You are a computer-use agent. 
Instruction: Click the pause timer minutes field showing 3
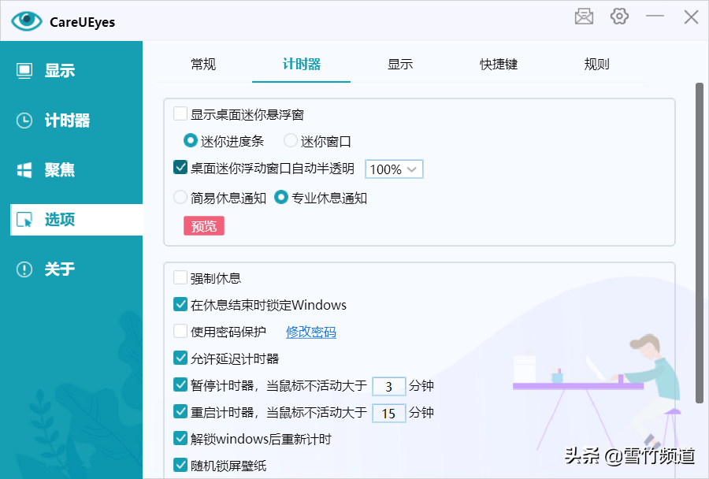388,386
